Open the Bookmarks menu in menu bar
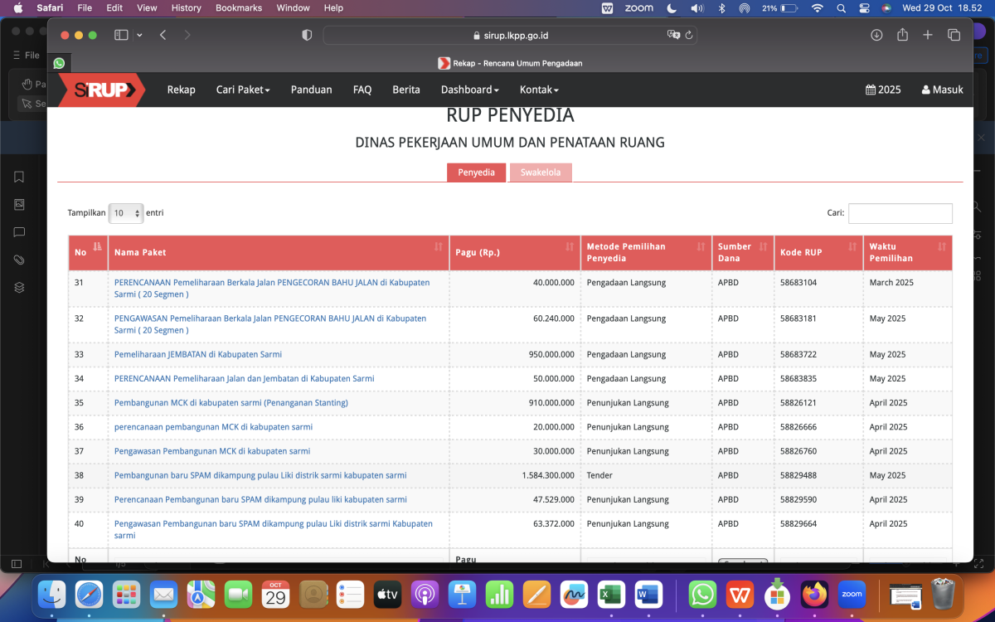The height and width of the screenshot is (622, 995). (x=238, y=8)
